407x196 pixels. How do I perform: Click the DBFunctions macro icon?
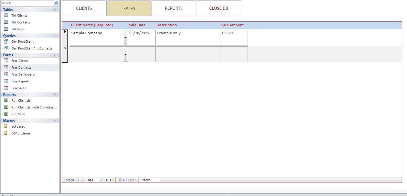tap(6, 133)
